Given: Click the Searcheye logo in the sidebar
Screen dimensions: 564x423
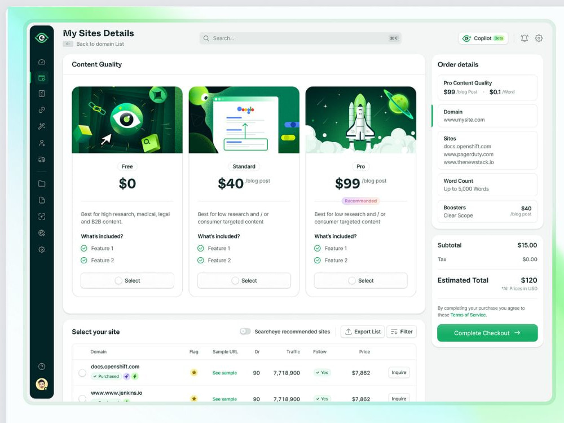Looking at the screenshot, I should click(42, 37).
